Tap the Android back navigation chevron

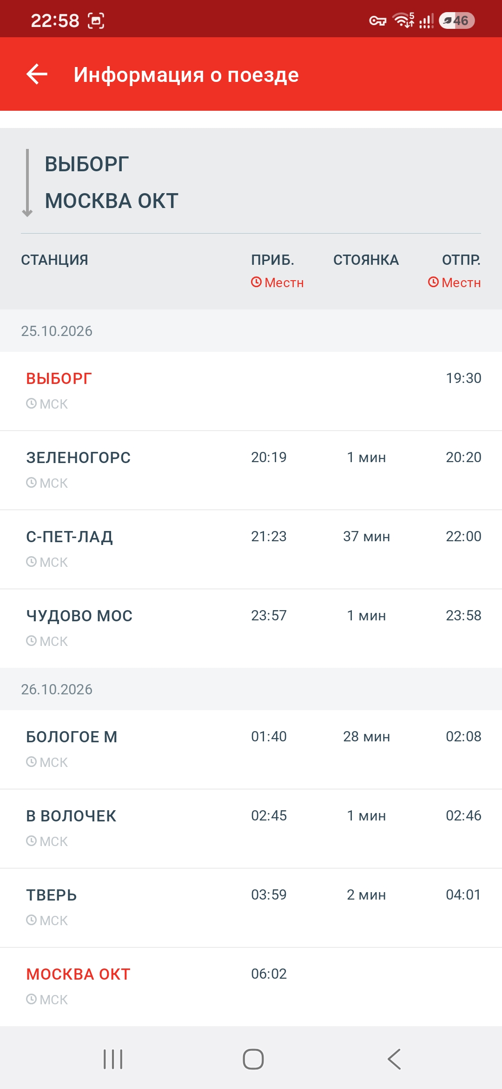[394, 1059]
